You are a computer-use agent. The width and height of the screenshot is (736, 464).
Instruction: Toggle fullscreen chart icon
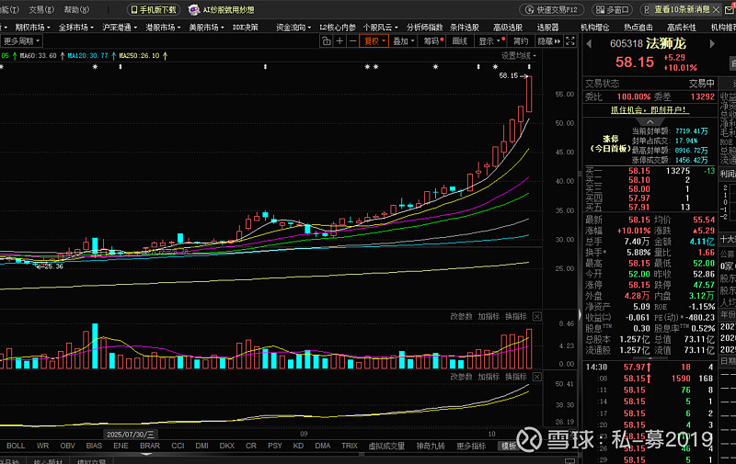point(569,41)
